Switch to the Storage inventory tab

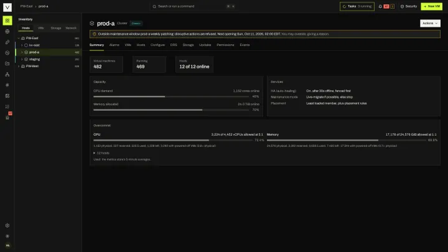(x=56, y=28)
